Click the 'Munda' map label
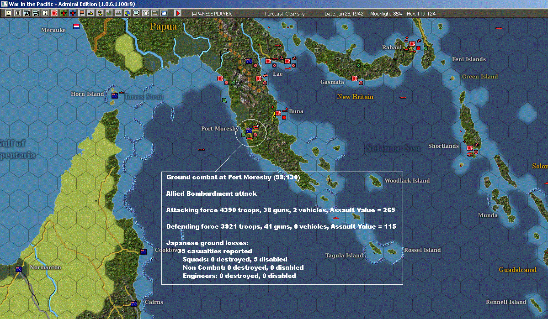The height and width of the screenshot is (319, 548). [x=488, y=215]
